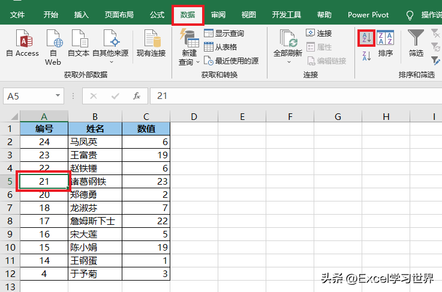Click the grayed Properties option
This screenshot has height=292, width=442.
pos(319,47)
